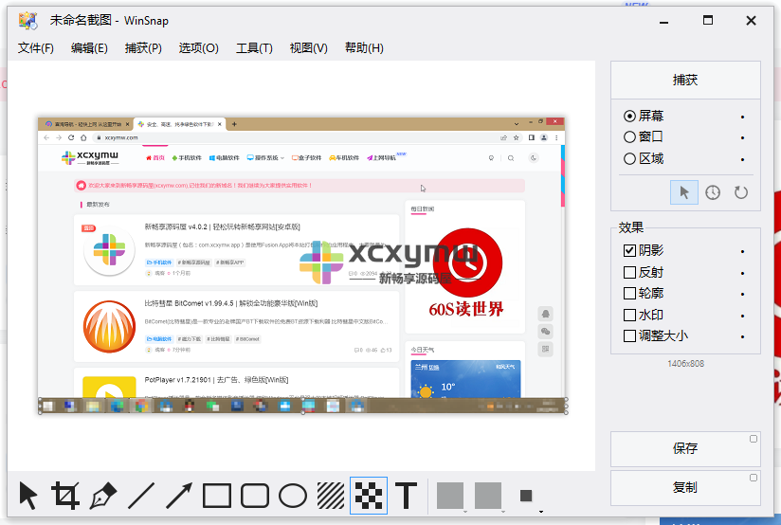Open settings dot beside 水印
Image resolution: width=781 pixels, height=525 pixels.
point(742,317)
